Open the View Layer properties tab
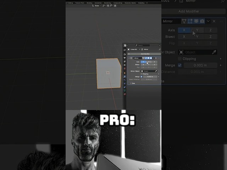Screen dimensions: 227x170 [124, 62]
